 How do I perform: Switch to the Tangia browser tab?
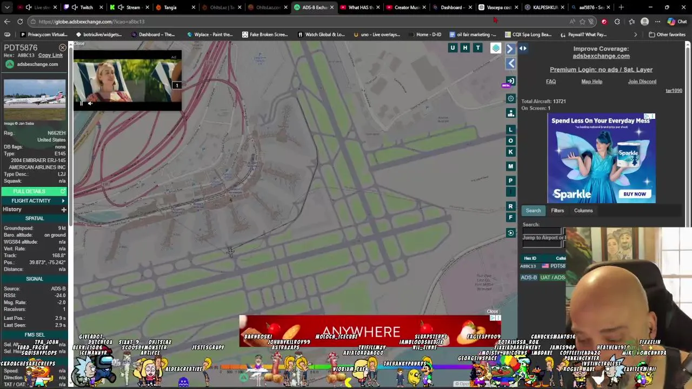[174, 8]
